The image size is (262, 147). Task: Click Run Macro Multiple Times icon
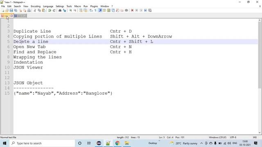click(x=145, y=10)
